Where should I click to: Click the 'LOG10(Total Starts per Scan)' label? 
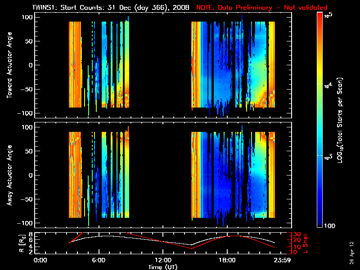(x=340, y=121)
